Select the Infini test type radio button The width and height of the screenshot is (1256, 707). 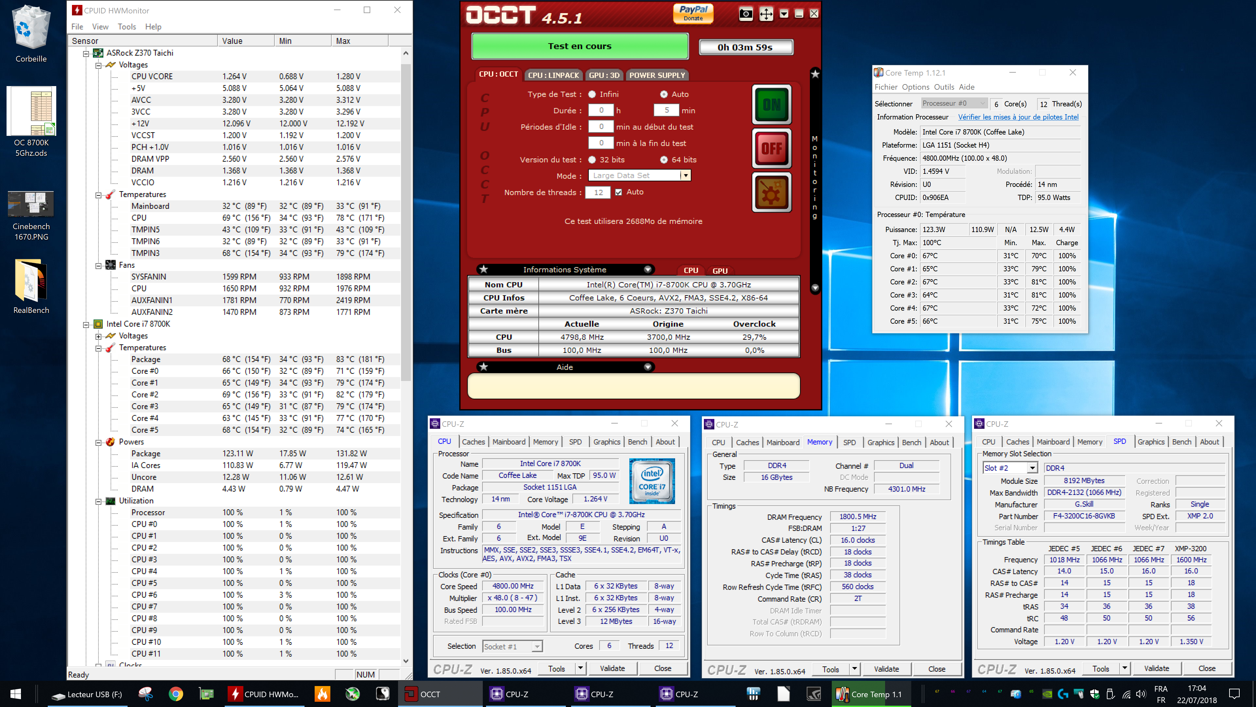point(592,94)
